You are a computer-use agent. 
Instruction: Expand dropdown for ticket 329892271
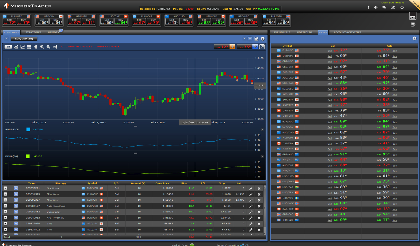pyautogui.click(x=5, y=188)
